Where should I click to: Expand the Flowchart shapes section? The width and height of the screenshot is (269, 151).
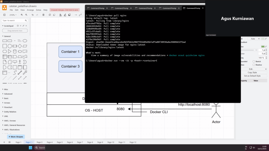8,107
